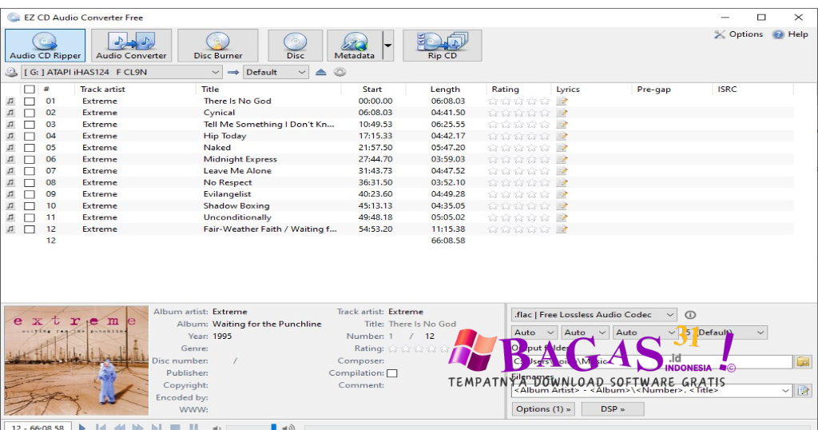Image resolution: width=818 pixels, height=430 pixels.
Task: Click the drive settings gear icon
Action: click(x=340, y=72)
